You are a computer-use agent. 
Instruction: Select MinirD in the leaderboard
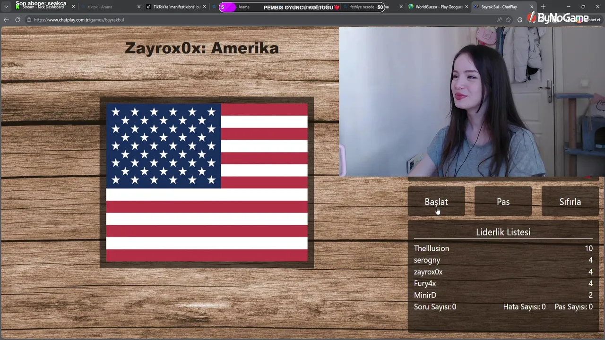click(425, 295)
